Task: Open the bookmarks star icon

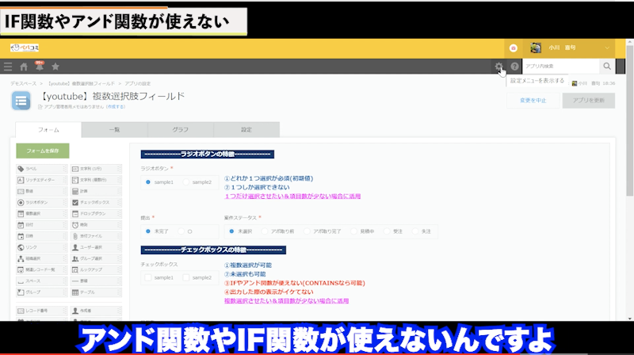Action: click(x=55, y=67)
